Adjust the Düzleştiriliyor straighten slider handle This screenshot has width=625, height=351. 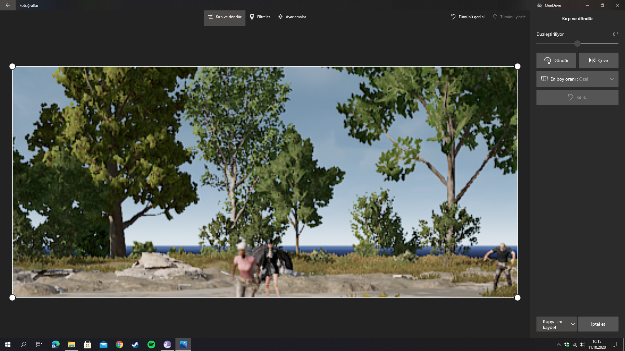pos(577,44)
